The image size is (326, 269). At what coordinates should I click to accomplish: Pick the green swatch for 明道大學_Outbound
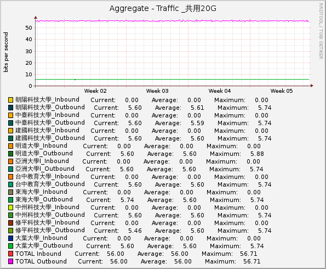10,154
